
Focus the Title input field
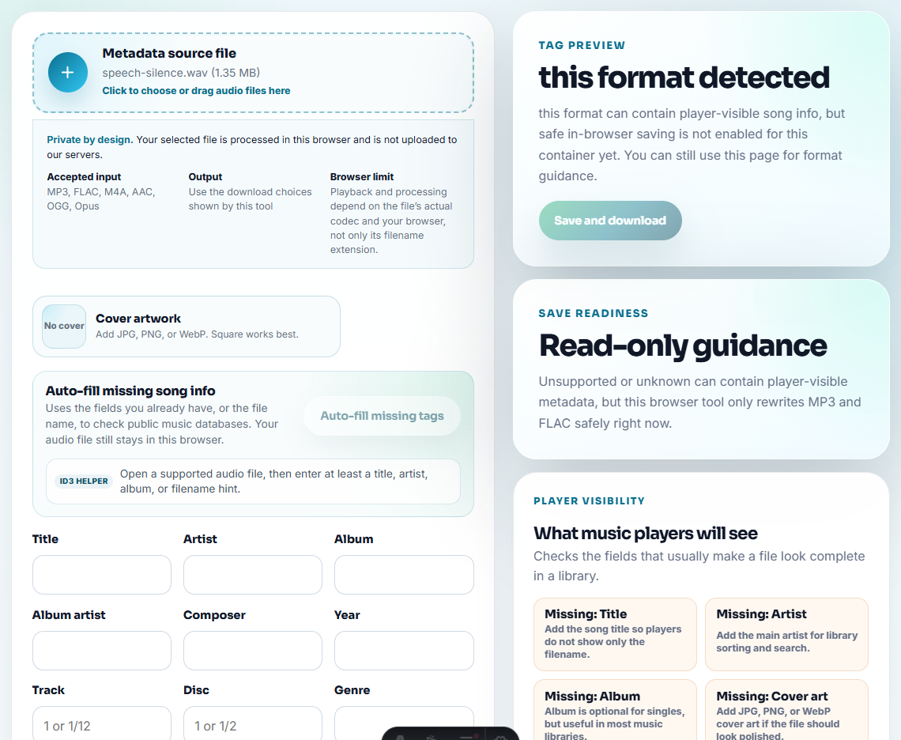(102, 575)
